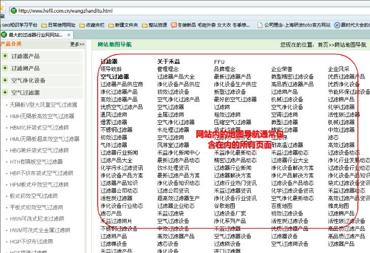Expand the 空气净化设备 category plus sign
The image size is (370, 253).
(x=5, y=80)
